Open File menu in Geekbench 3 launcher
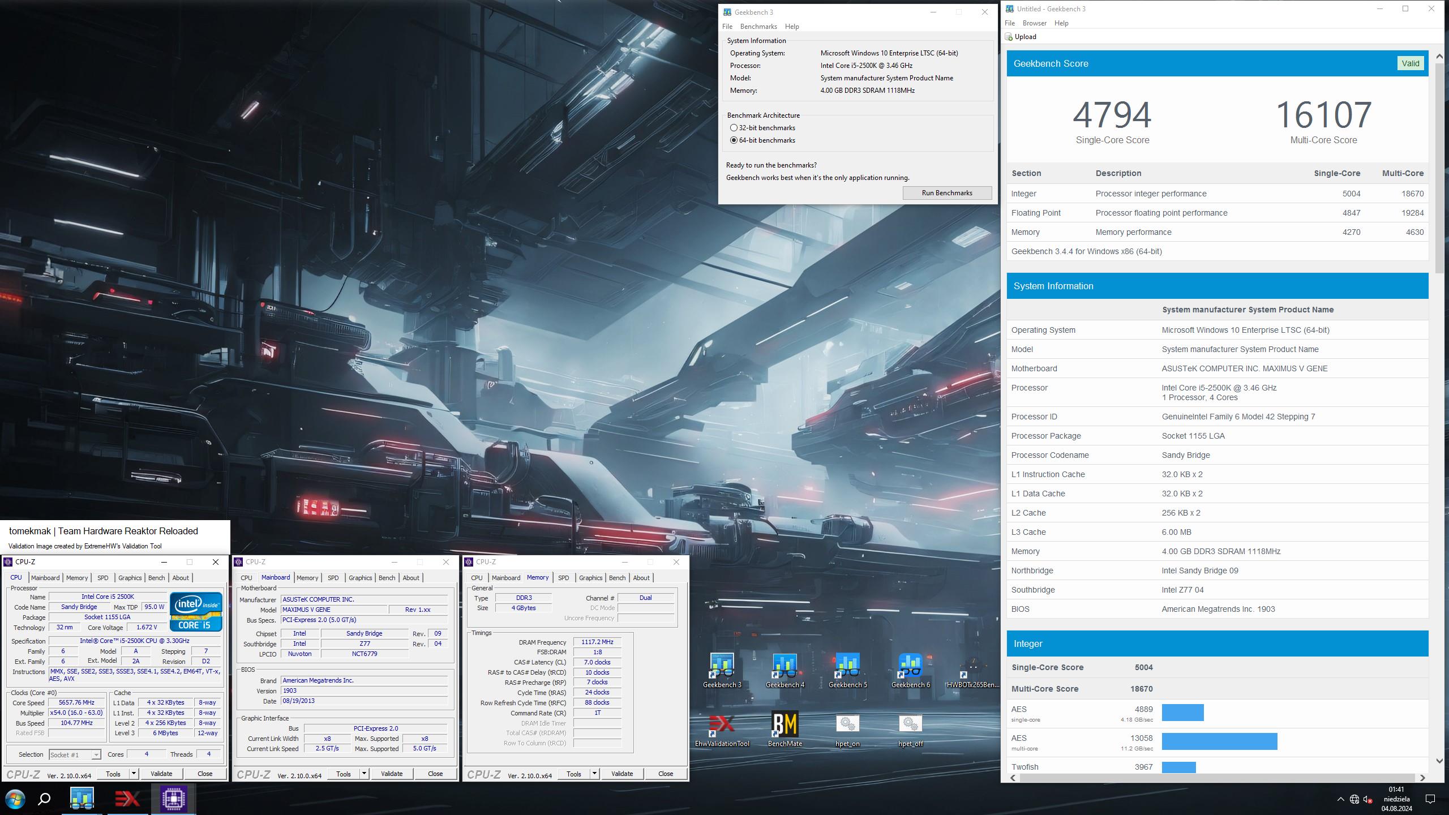Screen dimensions: 1449x815 pyautogui.click(x=727, y=27)
